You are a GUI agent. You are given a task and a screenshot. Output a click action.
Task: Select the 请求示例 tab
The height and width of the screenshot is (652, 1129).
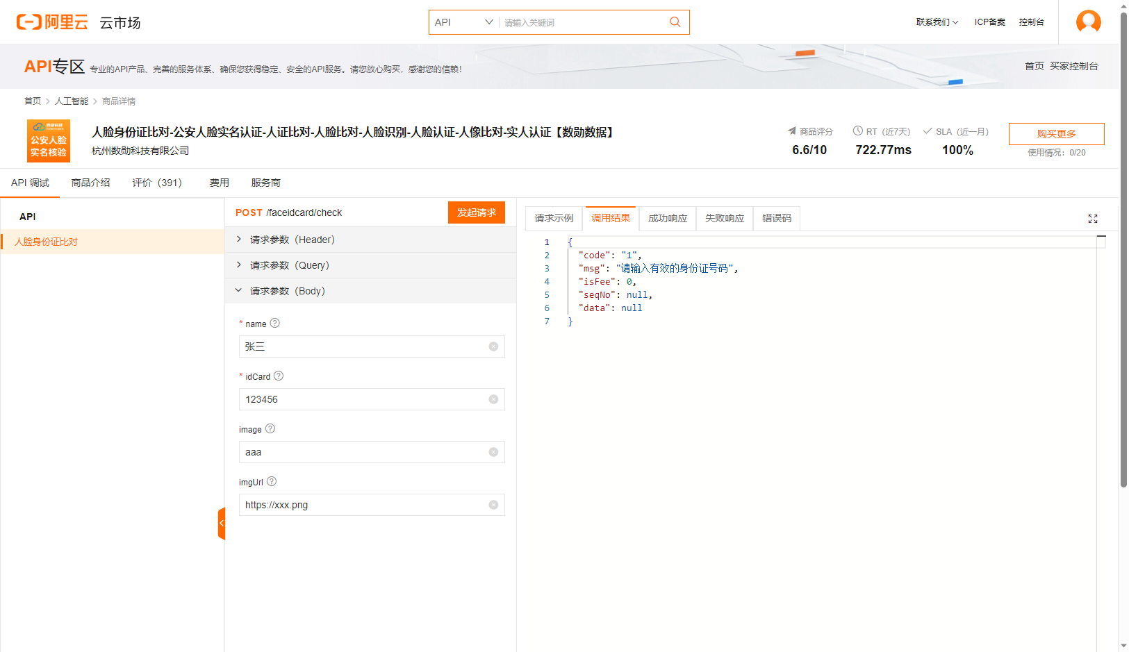554,218
